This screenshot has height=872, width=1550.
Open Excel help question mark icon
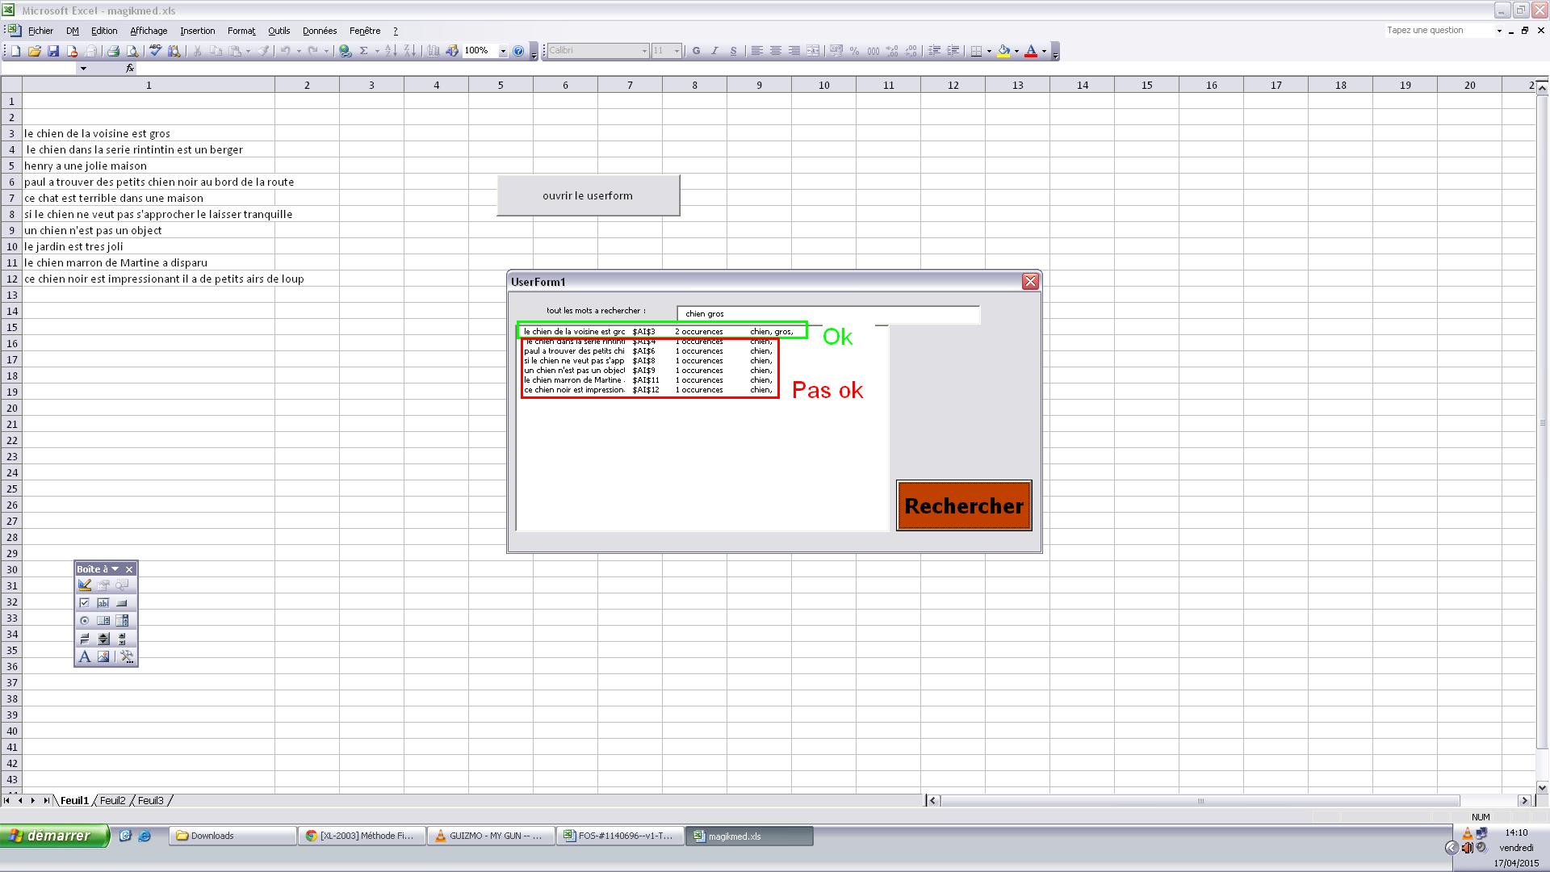pyautogui.click(x=518, y=51)
